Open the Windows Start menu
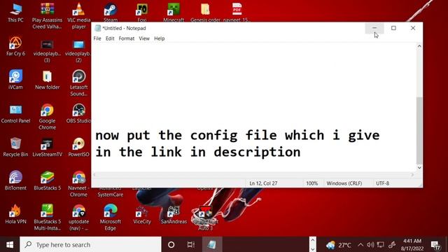Screen dimensions: 448x252 10,244
